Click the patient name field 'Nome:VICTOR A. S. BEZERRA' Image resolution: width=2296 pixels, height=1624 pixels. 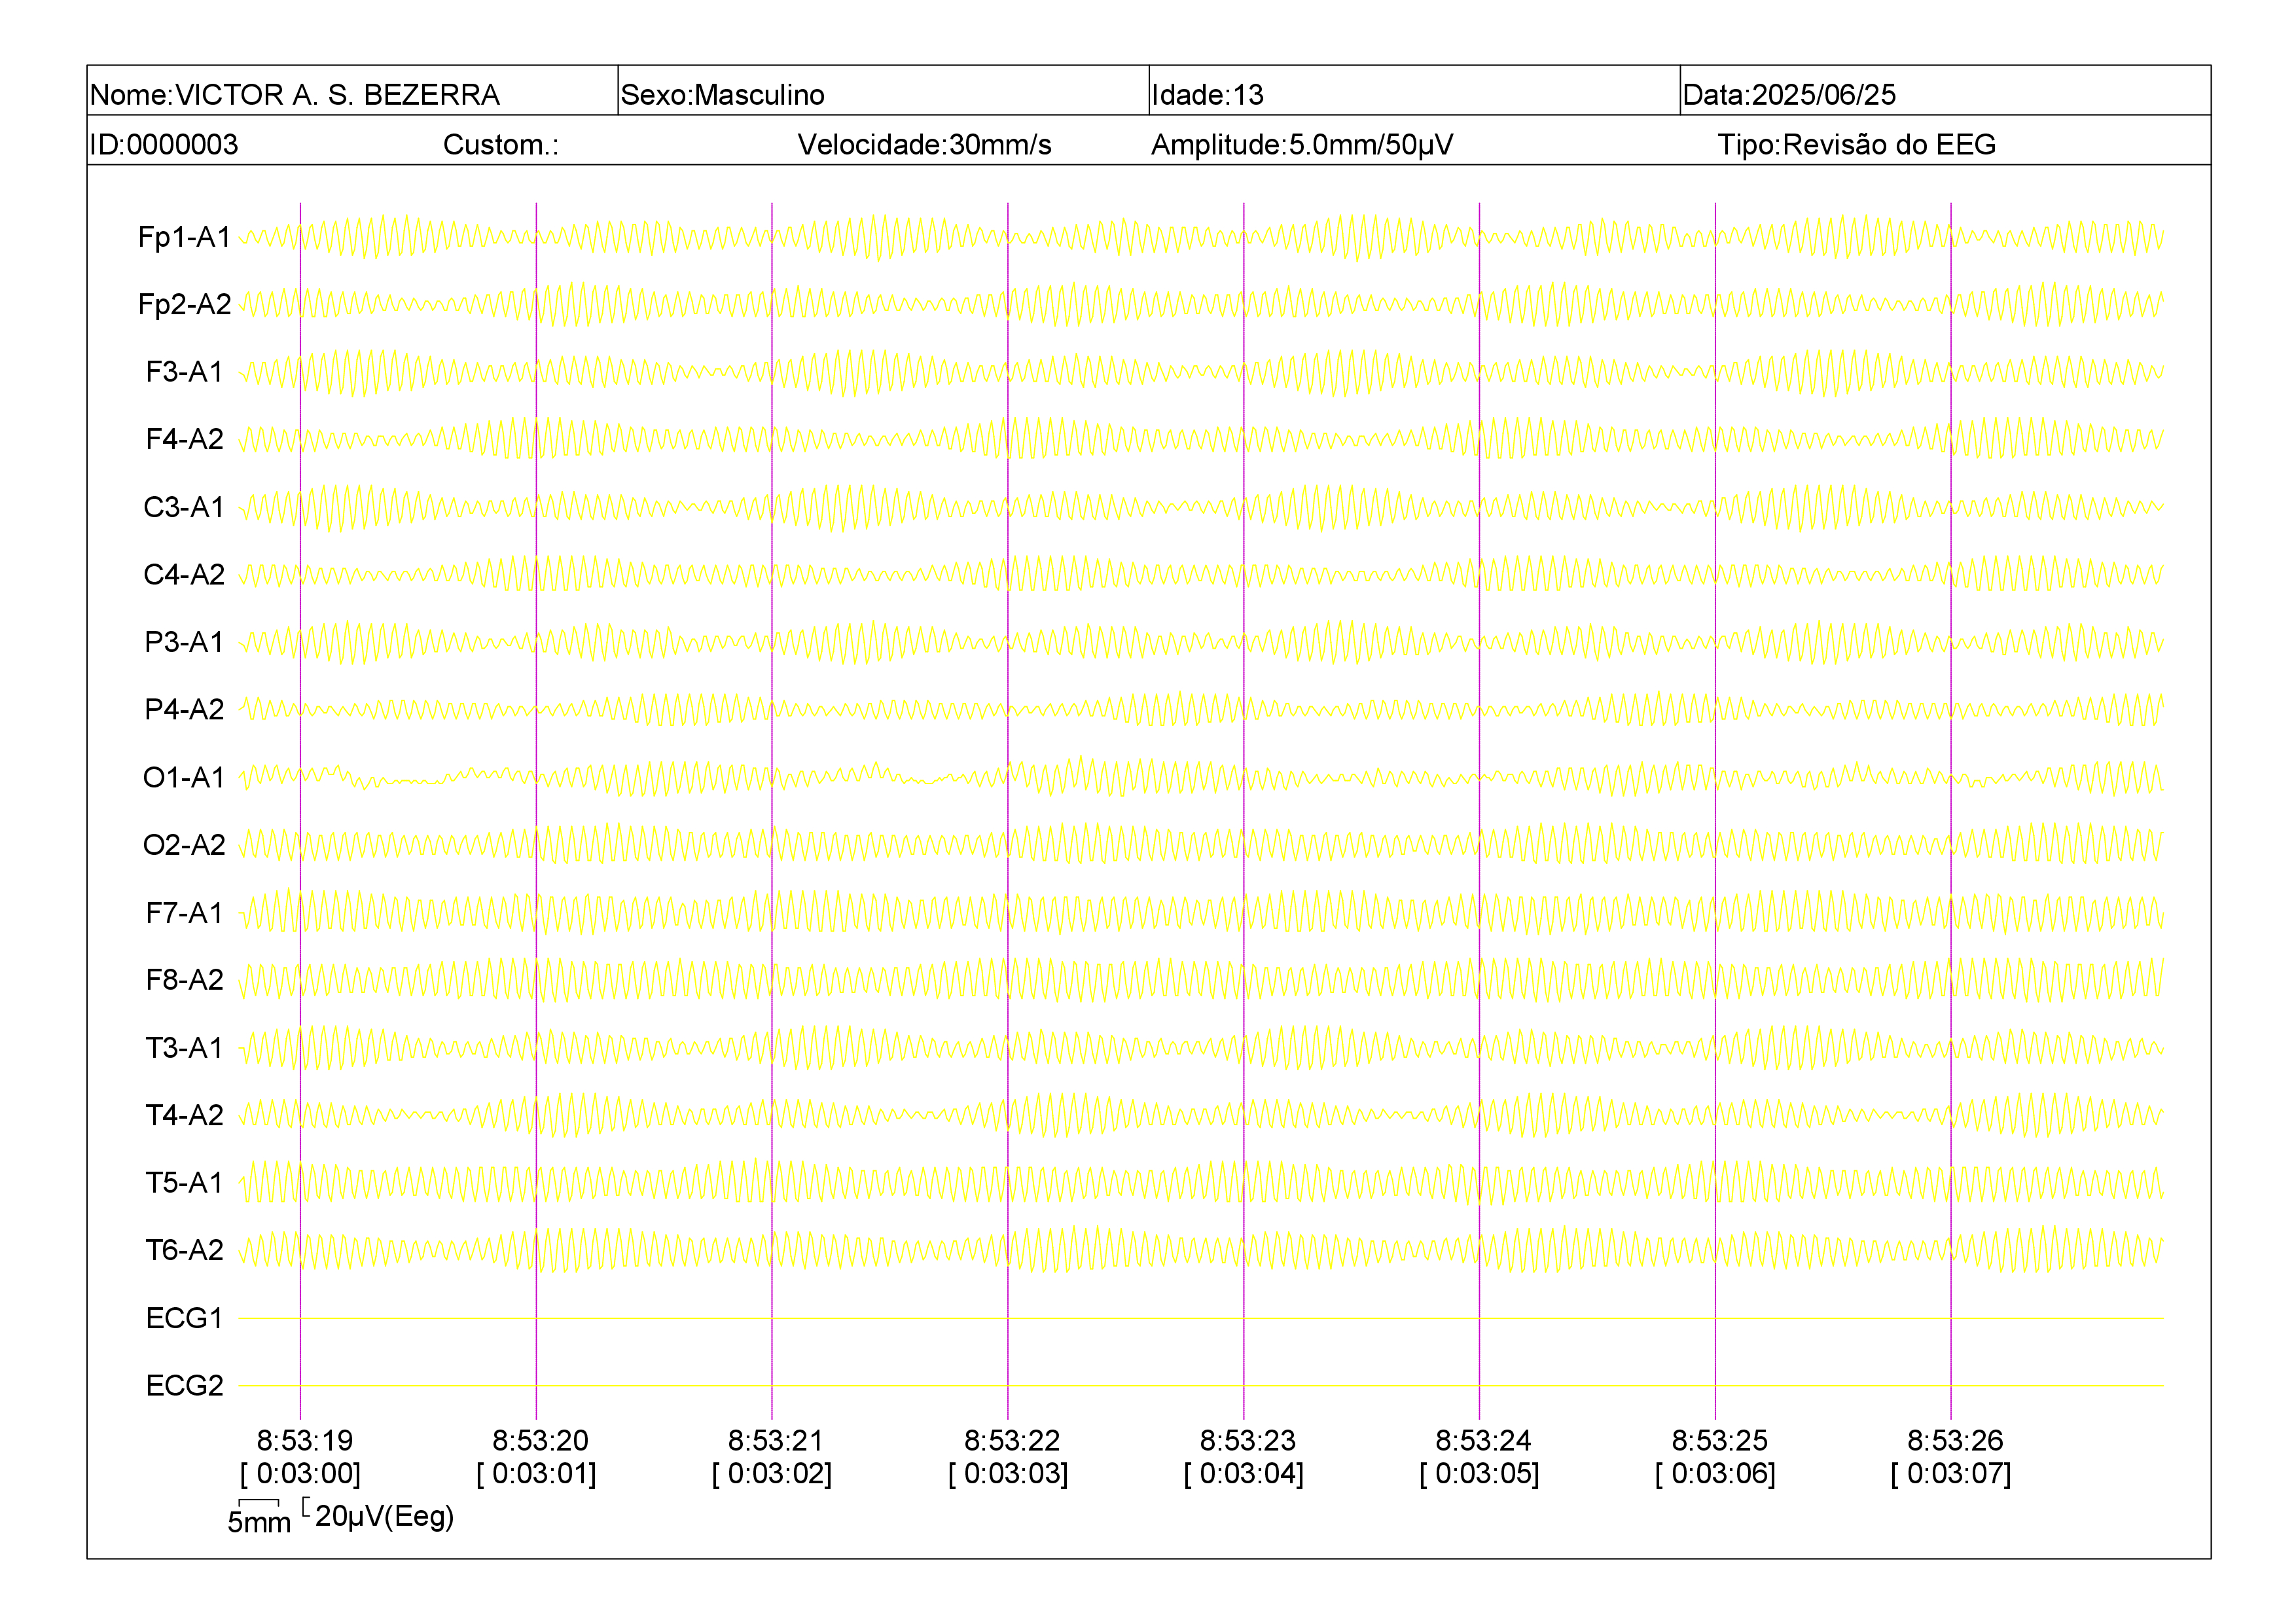click(352, 91)
